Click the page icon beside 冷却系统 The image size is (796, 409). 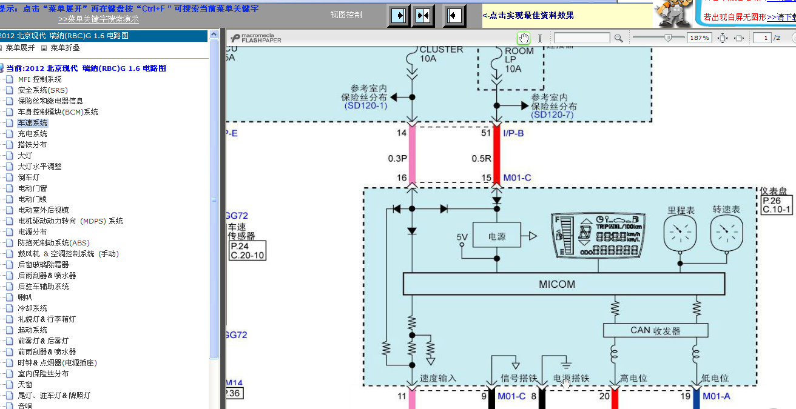click(9, 308)
